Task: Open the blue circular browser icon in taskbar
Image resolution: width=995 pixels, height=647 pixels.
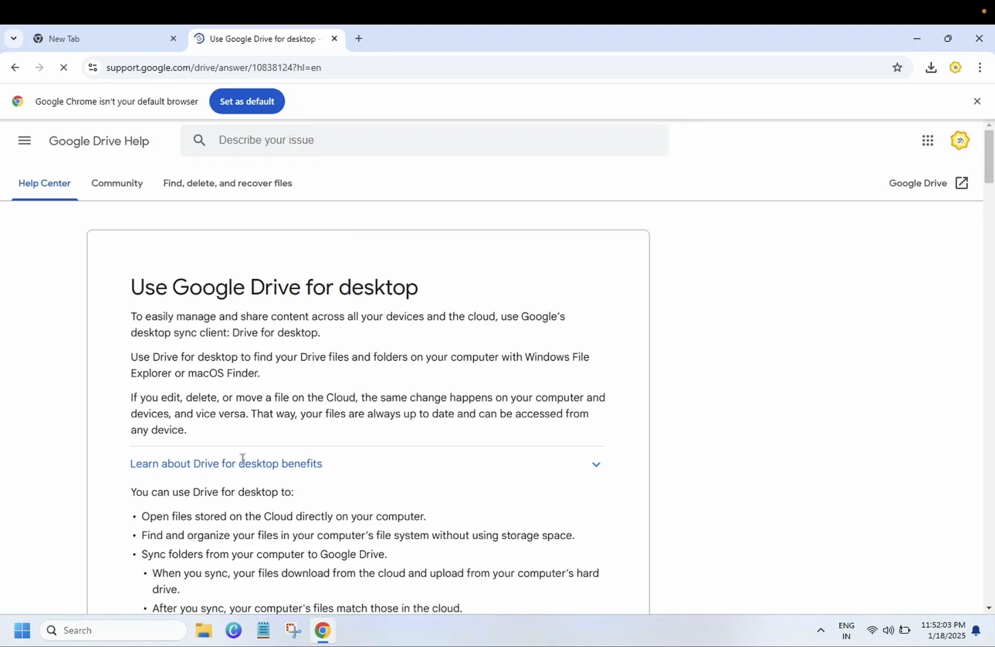Action: (234, 630)
